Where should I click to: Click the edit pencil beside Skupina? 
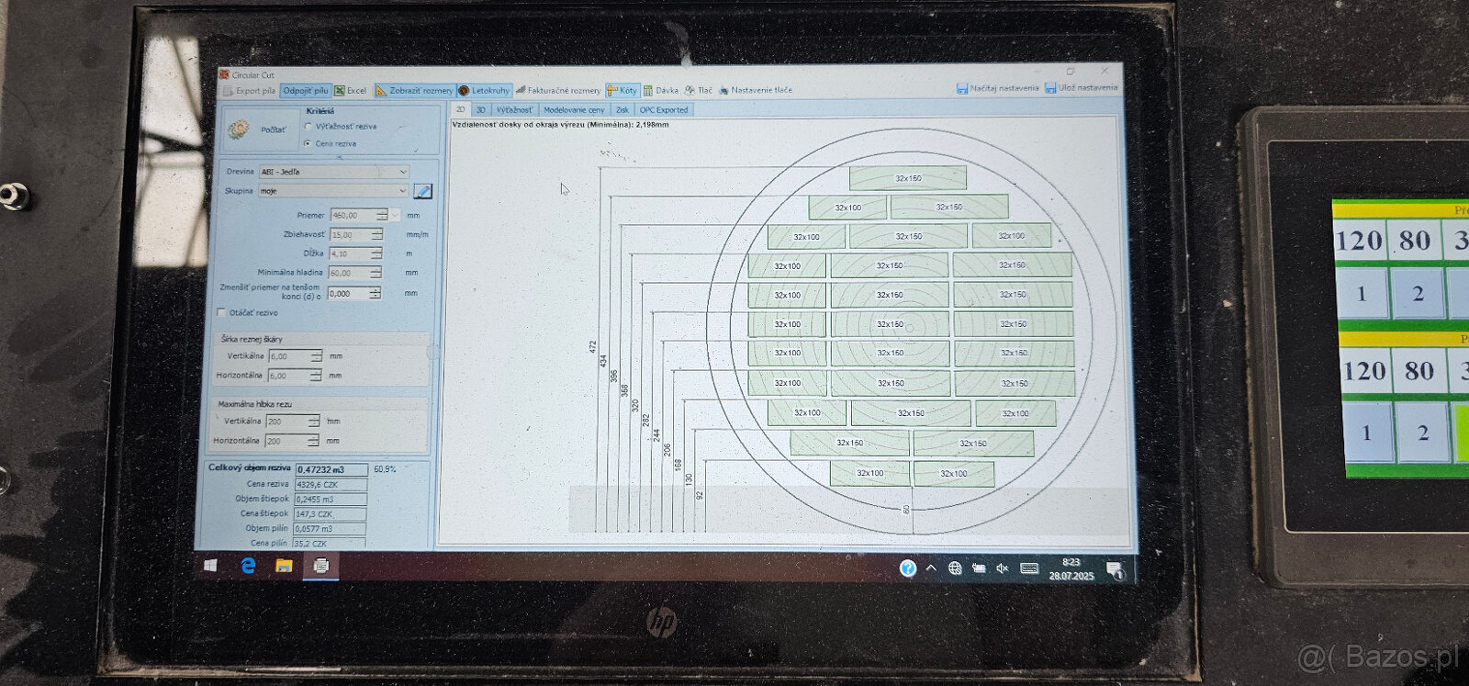pyautogui.click(x=422, y=191)
